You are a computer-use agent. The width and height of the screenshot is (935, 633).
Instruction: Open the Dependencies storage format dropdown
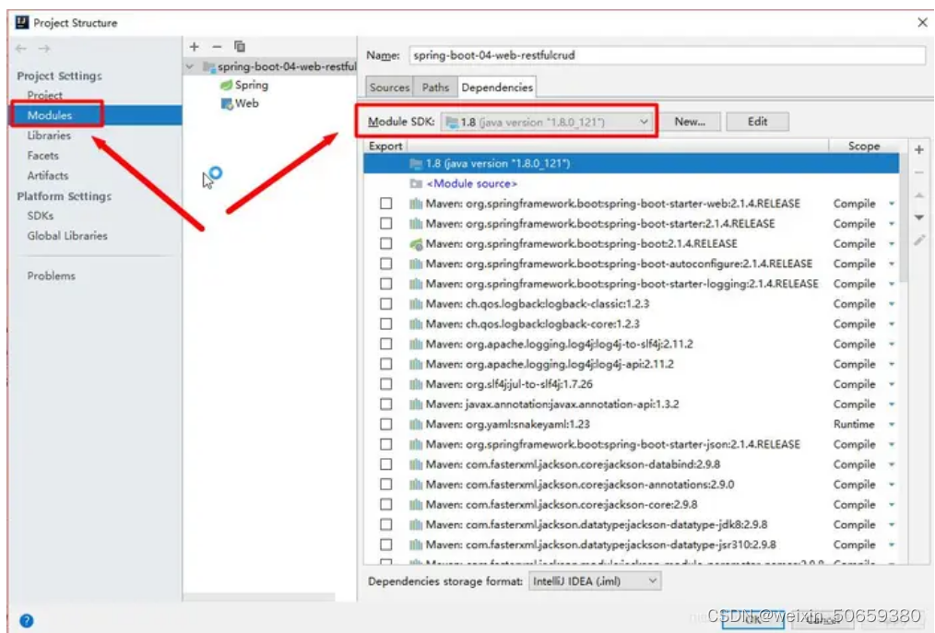point(653,581)
